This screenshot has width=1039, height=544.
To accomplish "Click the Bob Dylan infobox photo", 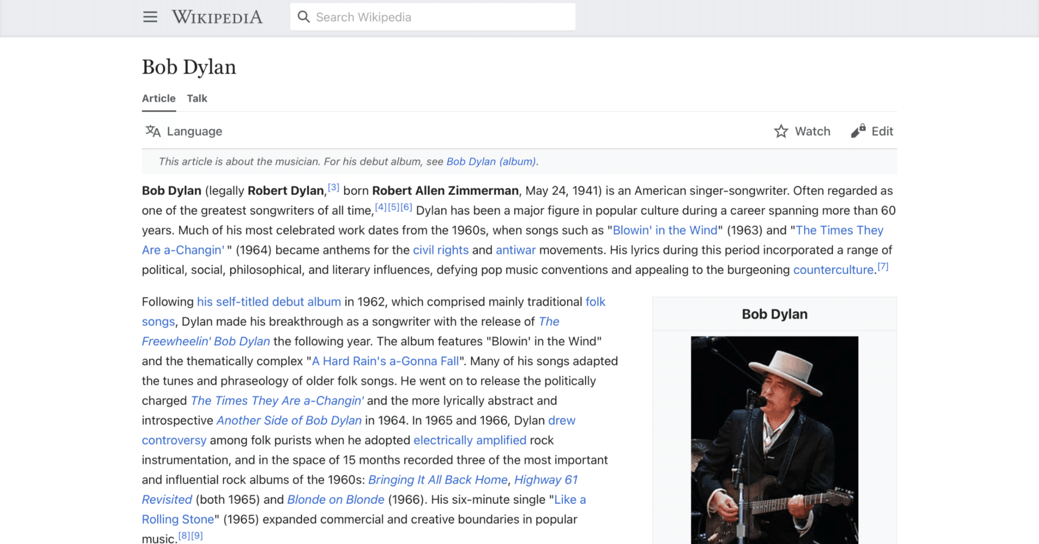I will click(x=774, y=438).
